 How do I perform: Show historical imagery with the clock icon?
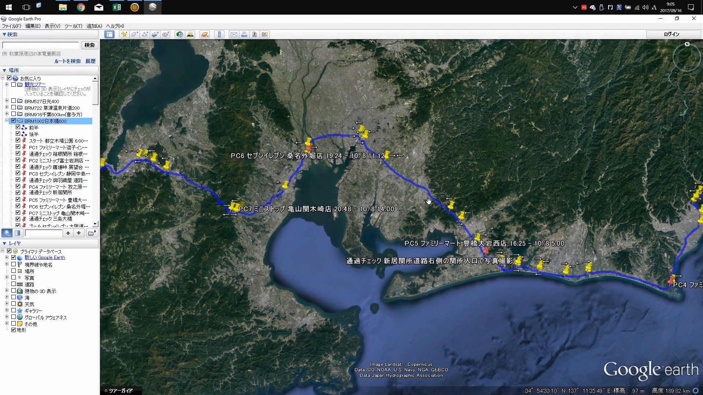(179, 34)
